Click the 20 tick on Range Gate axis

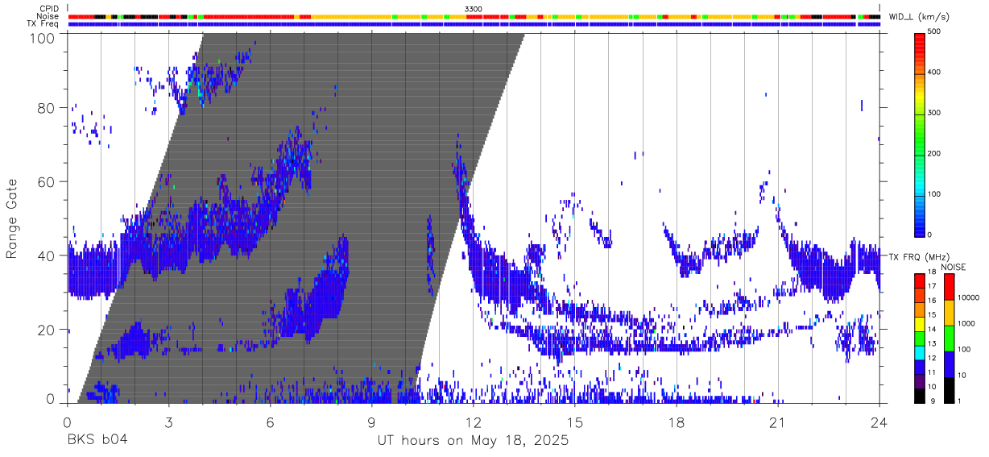[45, 330]
